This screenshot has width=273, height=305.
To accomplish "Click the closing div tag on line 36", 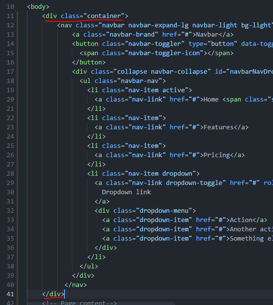I will pos(106,248).
